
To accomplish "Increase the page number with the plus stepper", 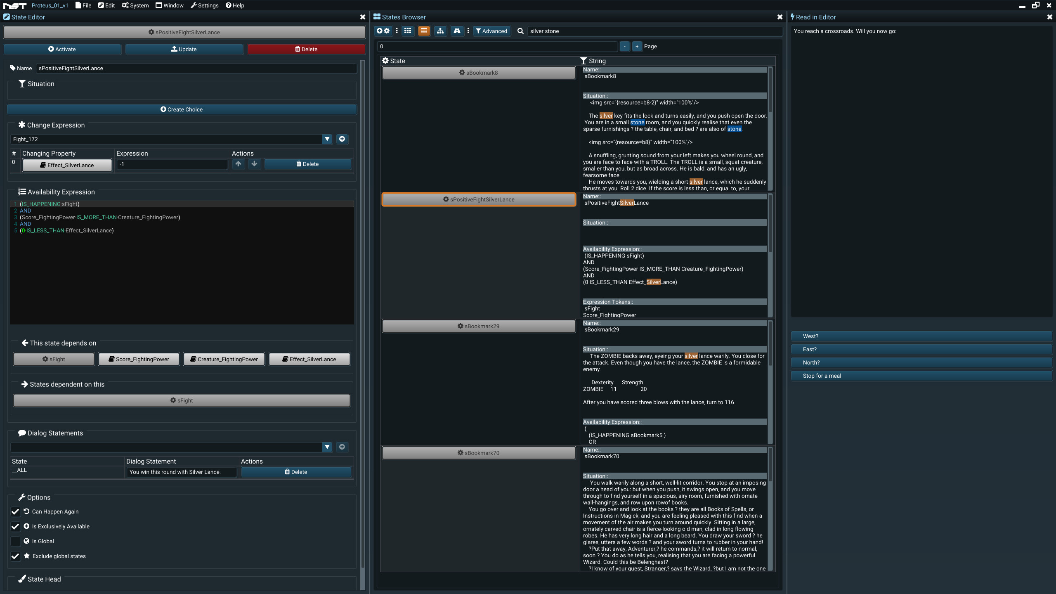I will click(636, 46).
